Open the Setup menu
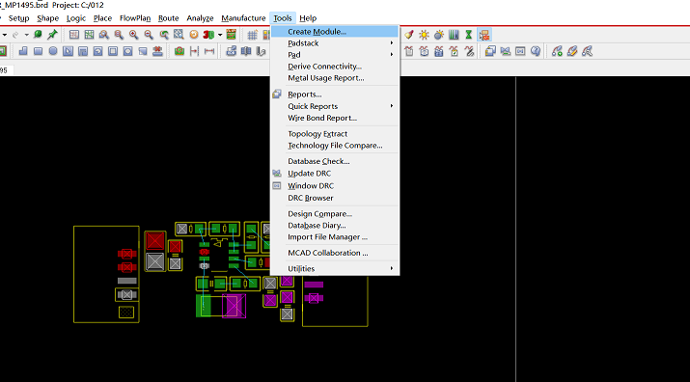Image resolution: width=690 pixels, height=382 pixels. (19, 18)
